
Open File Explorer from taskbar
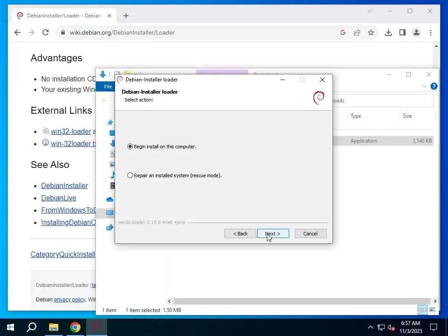(53, 327)
